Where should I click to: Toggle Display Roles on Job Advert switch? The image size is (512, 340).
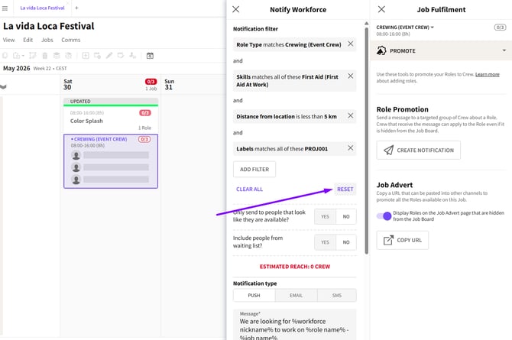(384, 216)
